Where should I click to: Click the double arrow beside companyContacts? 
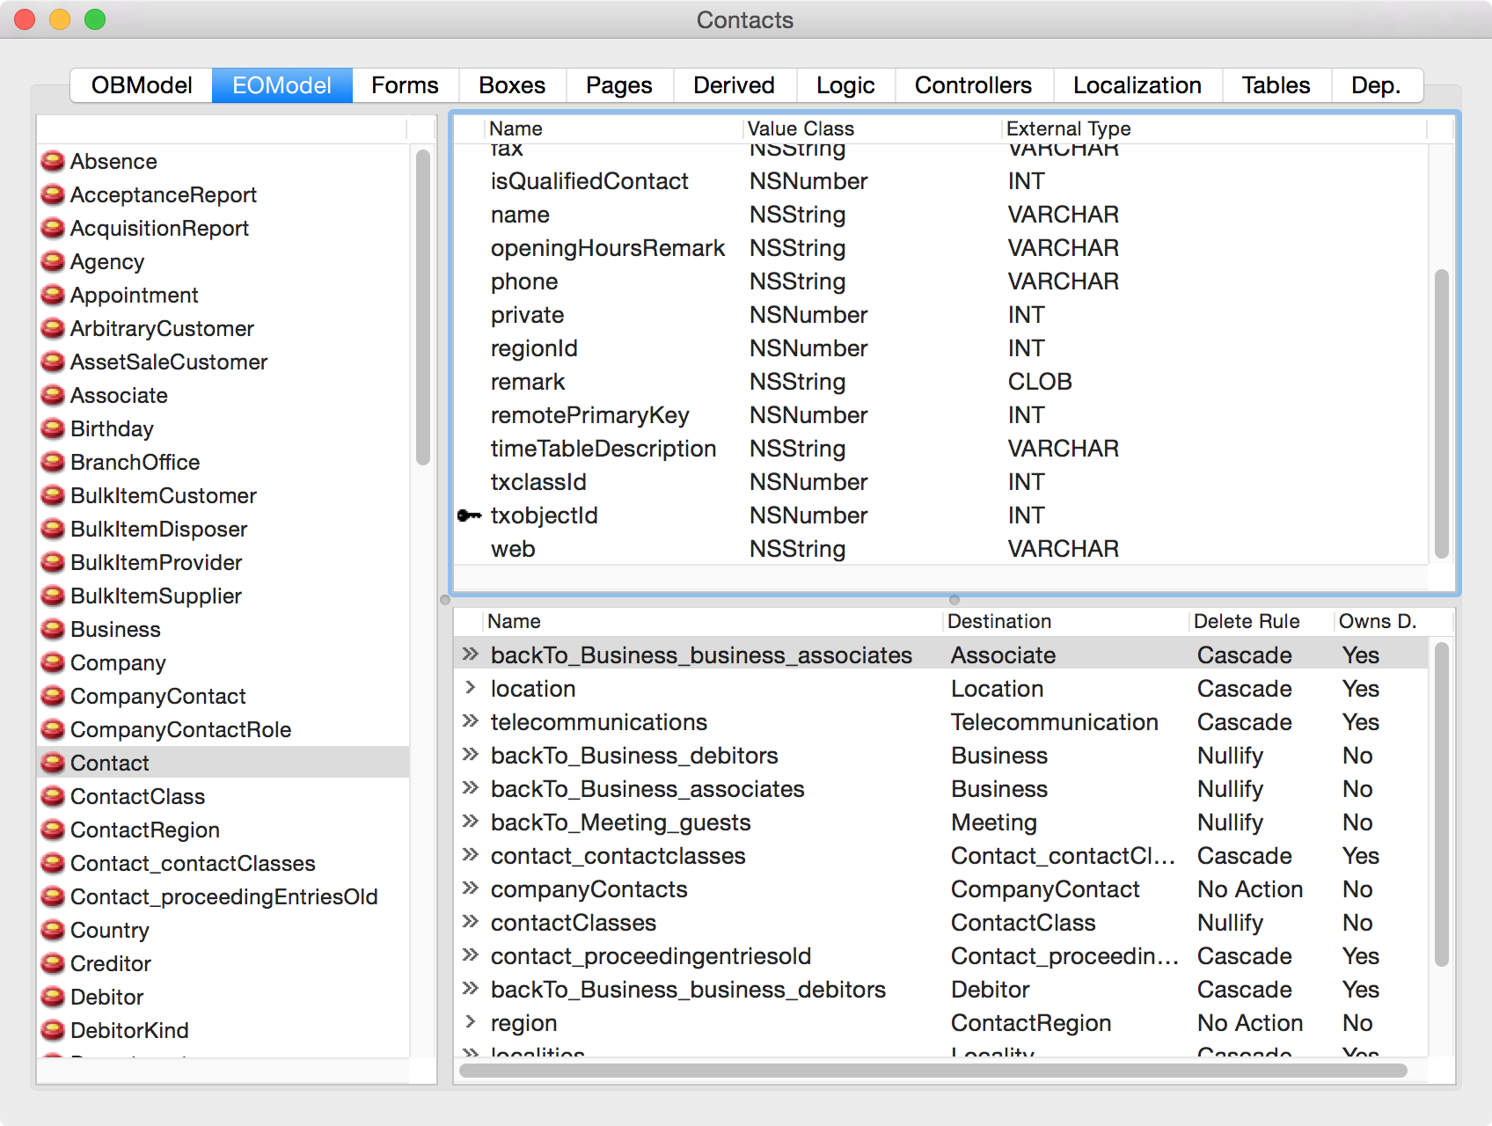tap(471, 888)
